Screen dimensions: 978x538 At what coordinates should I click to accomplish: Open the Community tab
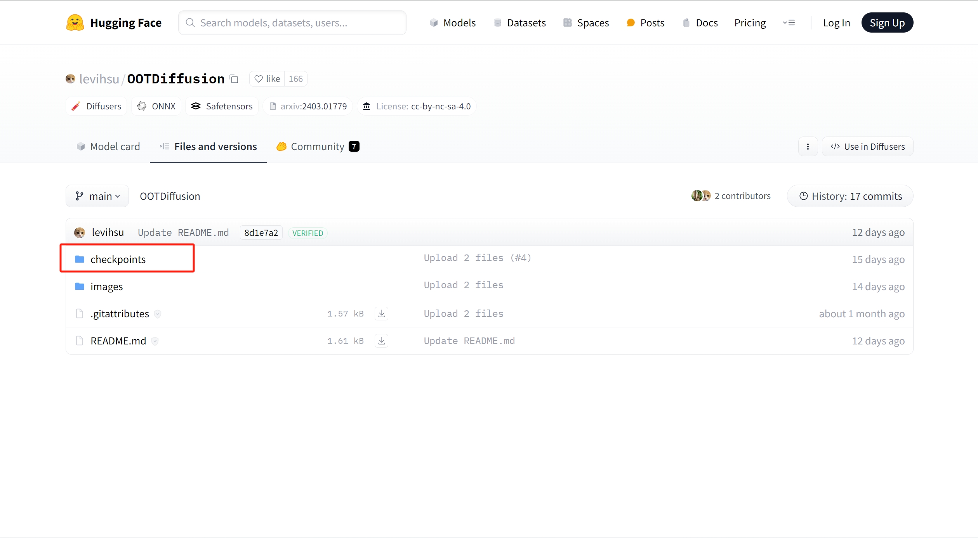pyautogui.click(x=318, y=147)
